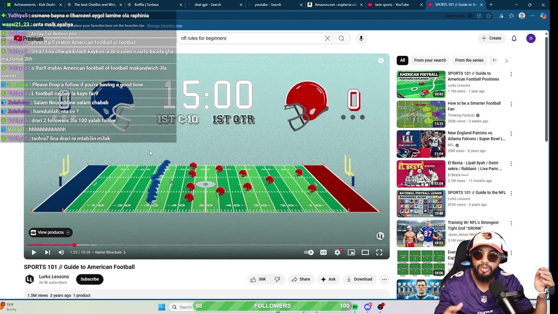The height and width of the screenshot is (314, 558).
Task: Select the From your search chip
Action: [430, 61]
